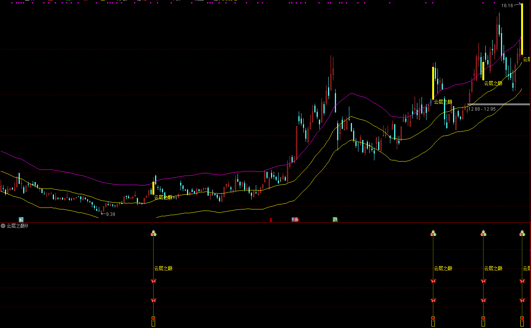Click the leftmost tri-color balls signal icon
Screen dimensions: 531x328
pos(154,233)
